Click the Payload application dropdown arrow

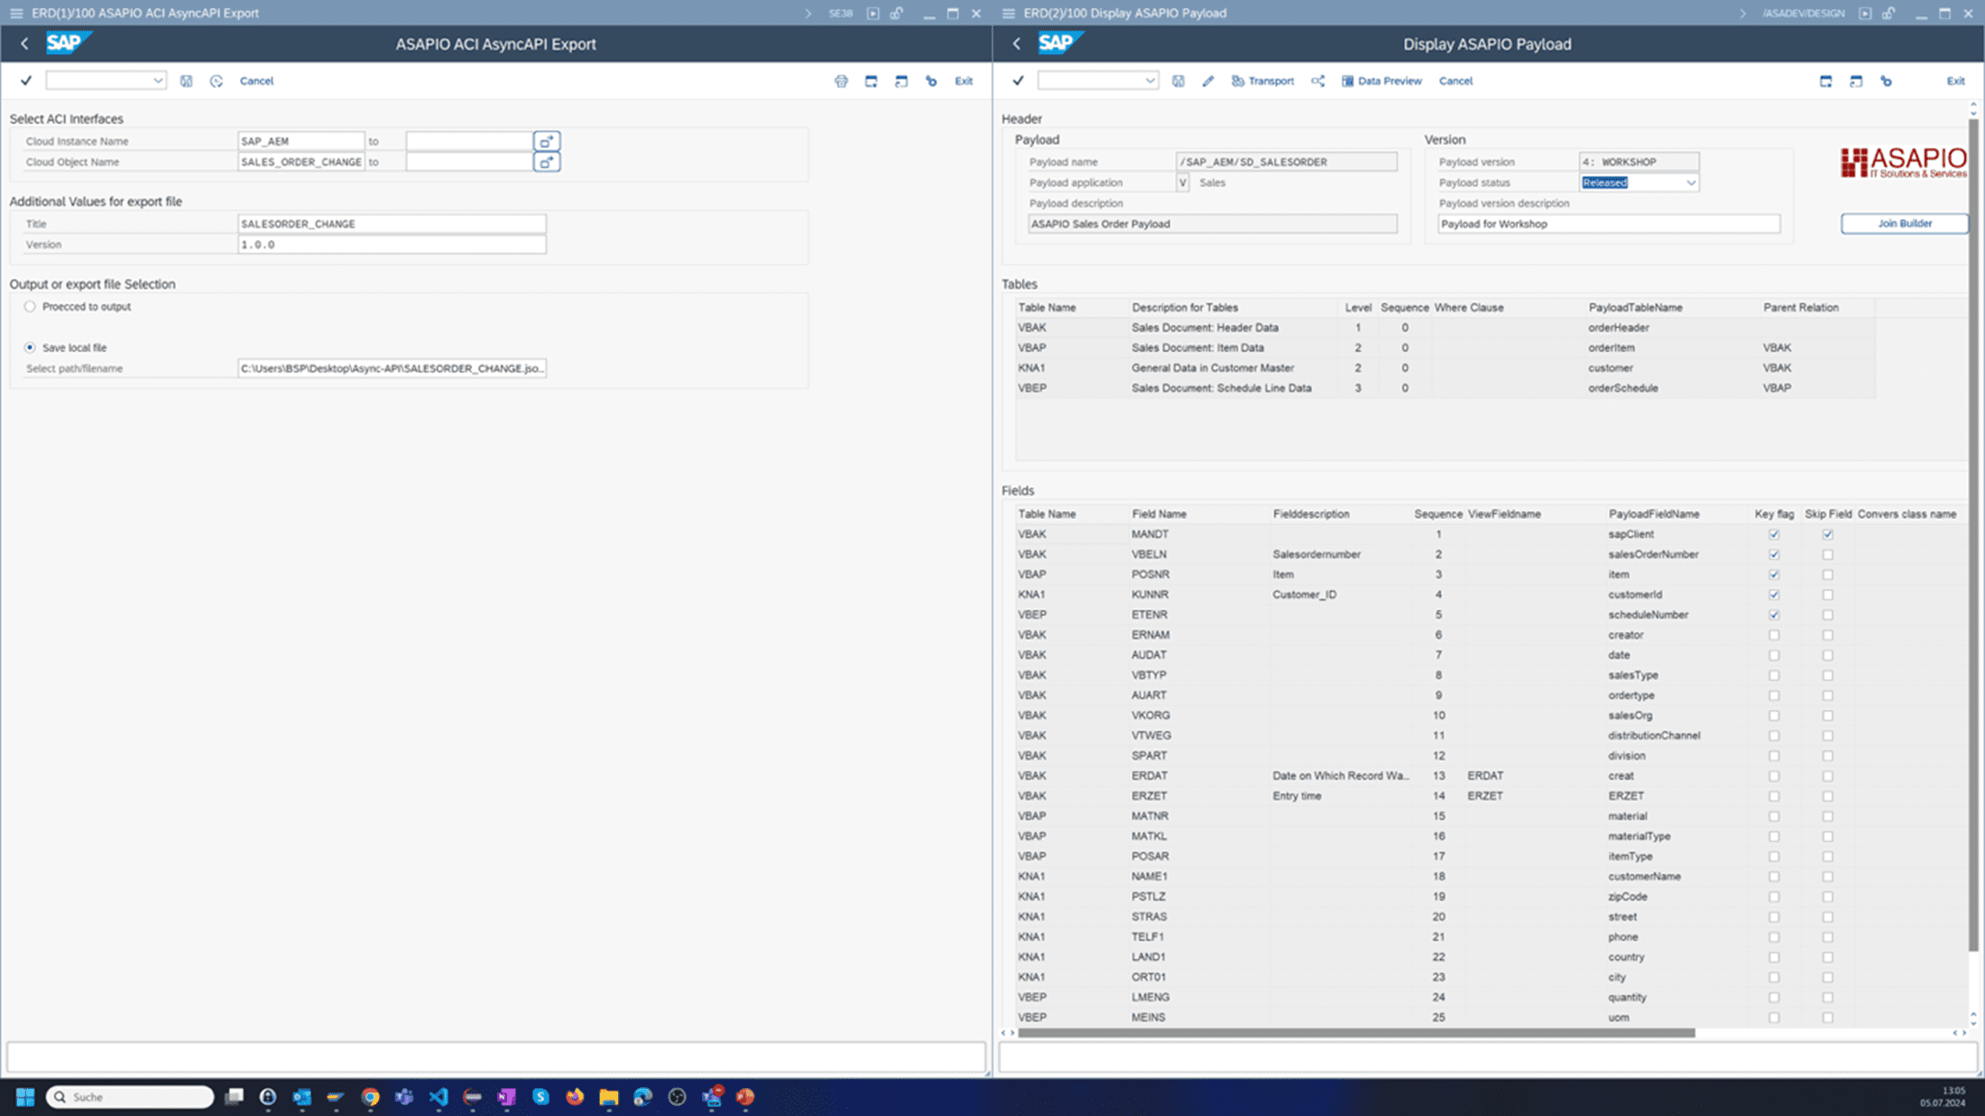[x=1181, y=181]
